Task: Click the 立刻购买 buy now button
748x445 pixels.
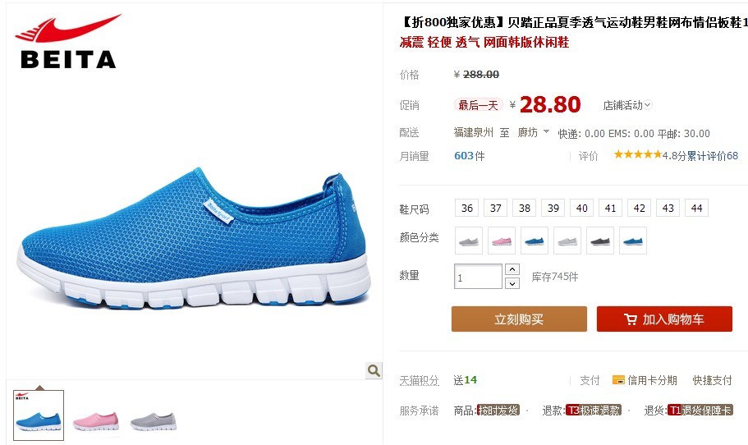Action: (x=519, y=319)
